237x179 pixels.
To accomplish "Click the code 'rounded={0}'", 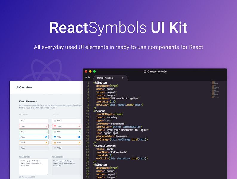I will [x=104, y=155].
